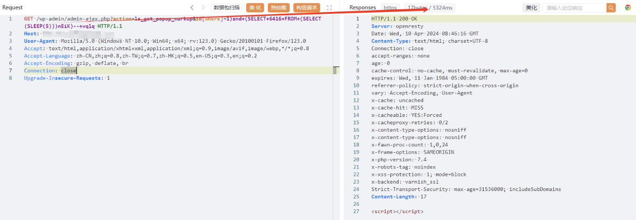Click the 热加载 hot reload button
636x220 pixels.
[279, 7]
